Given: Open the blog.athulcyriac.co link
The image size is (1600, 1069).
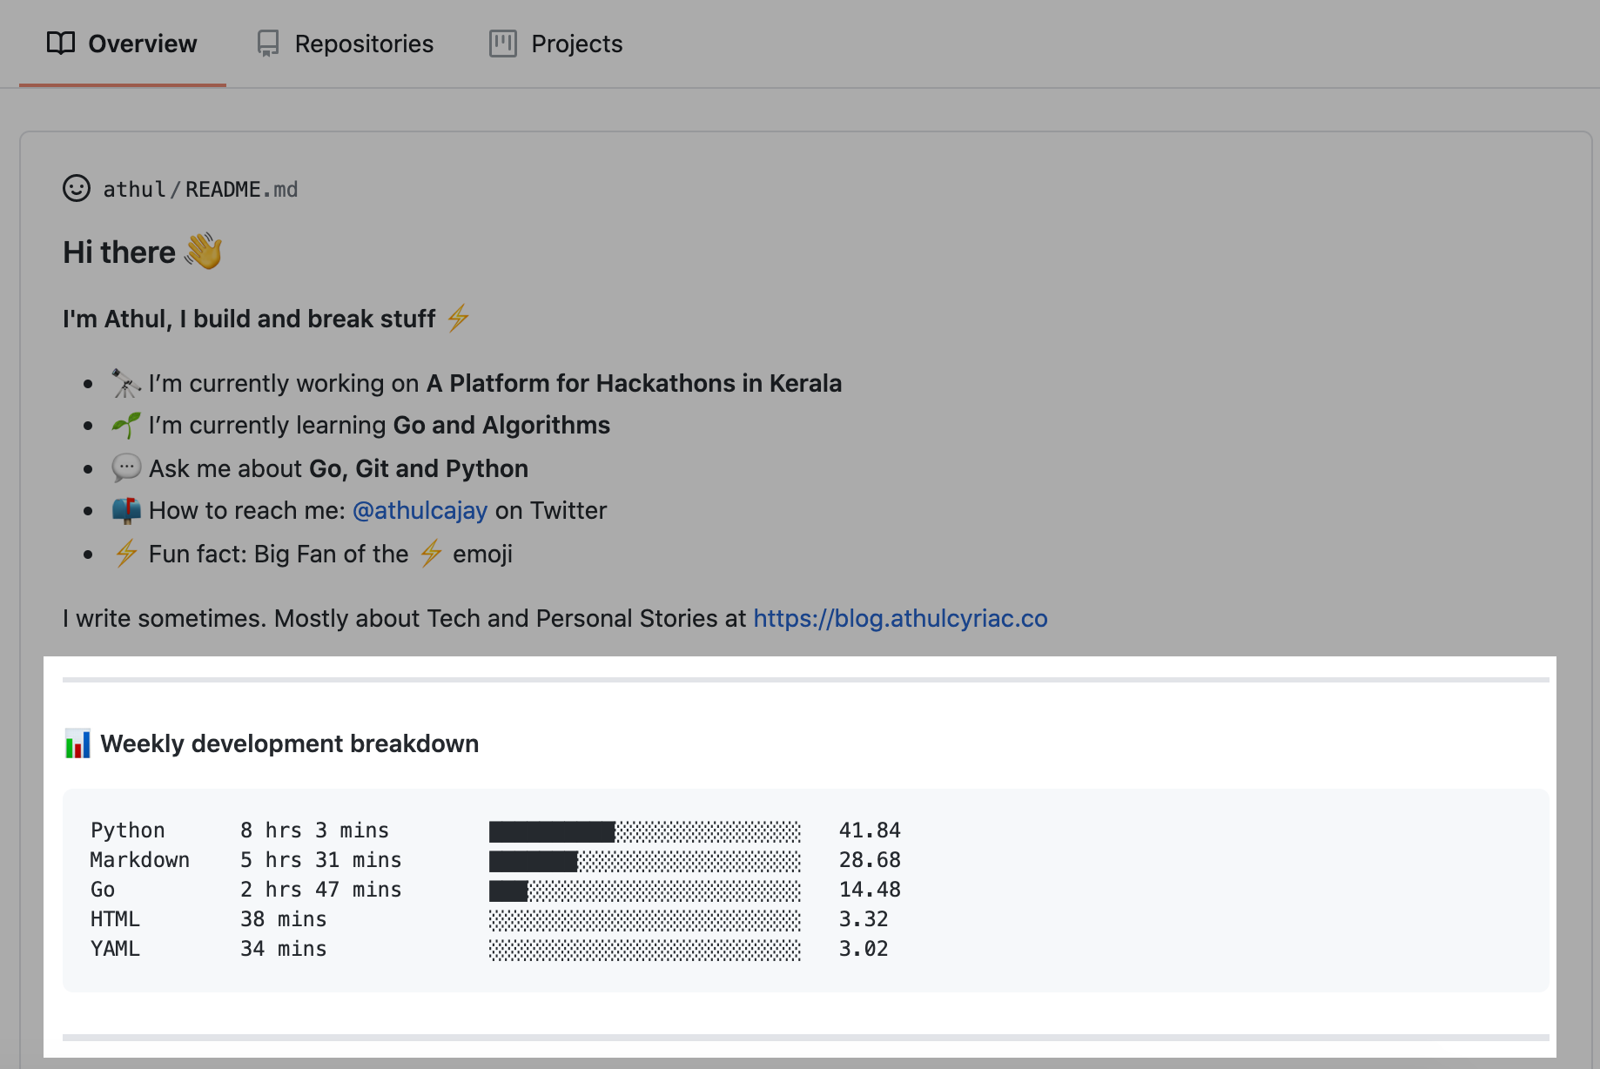Looking at the screenshot, I should tap(900, 618).
